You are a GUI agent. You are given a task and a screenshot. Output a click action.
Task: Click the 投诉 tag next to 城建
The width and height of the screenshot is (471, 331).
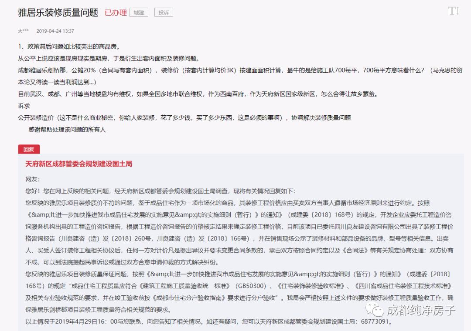pyautogui.click(x=164, y=12)
